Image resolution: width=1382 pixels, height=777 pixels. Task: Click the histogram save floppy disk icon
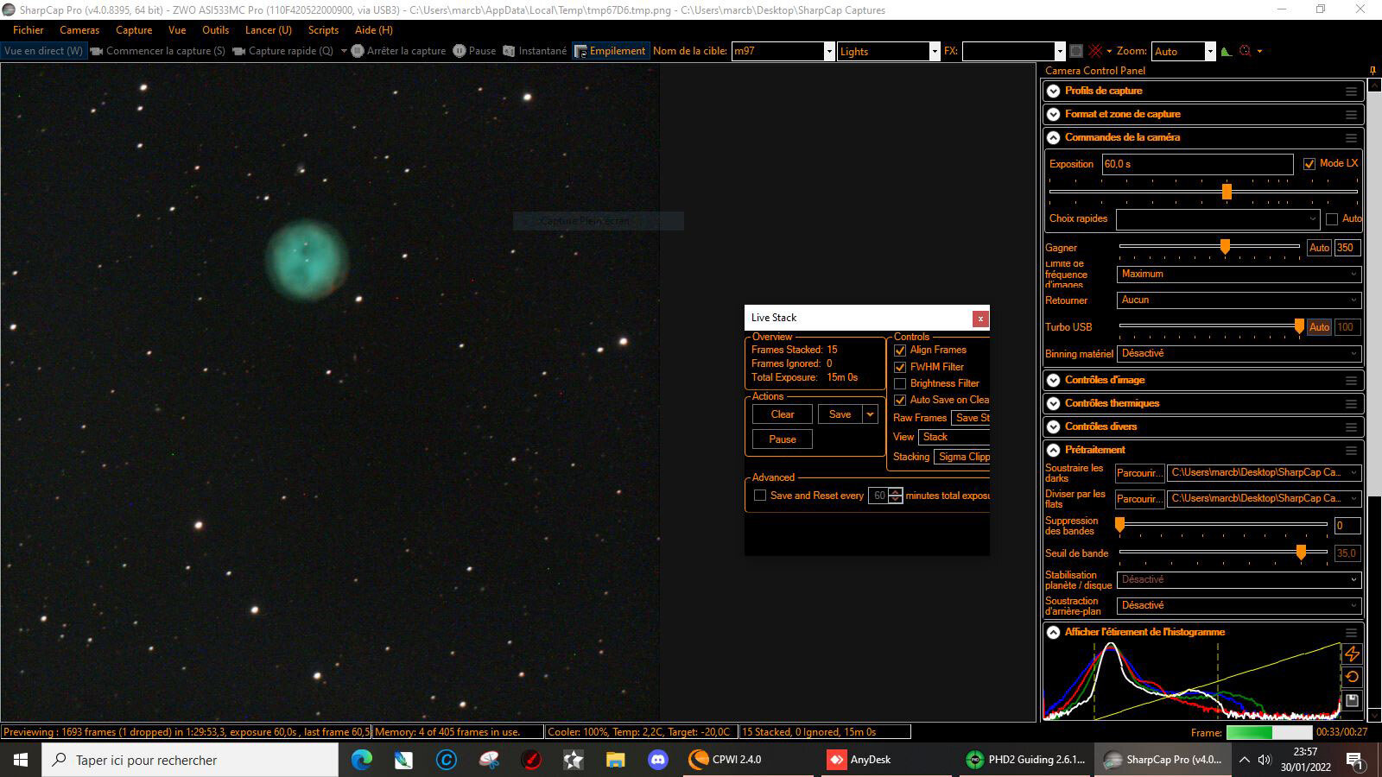click(x=1352, y=700)
